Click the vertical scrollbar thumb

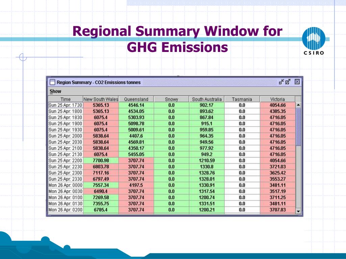[x=298, y=127]
